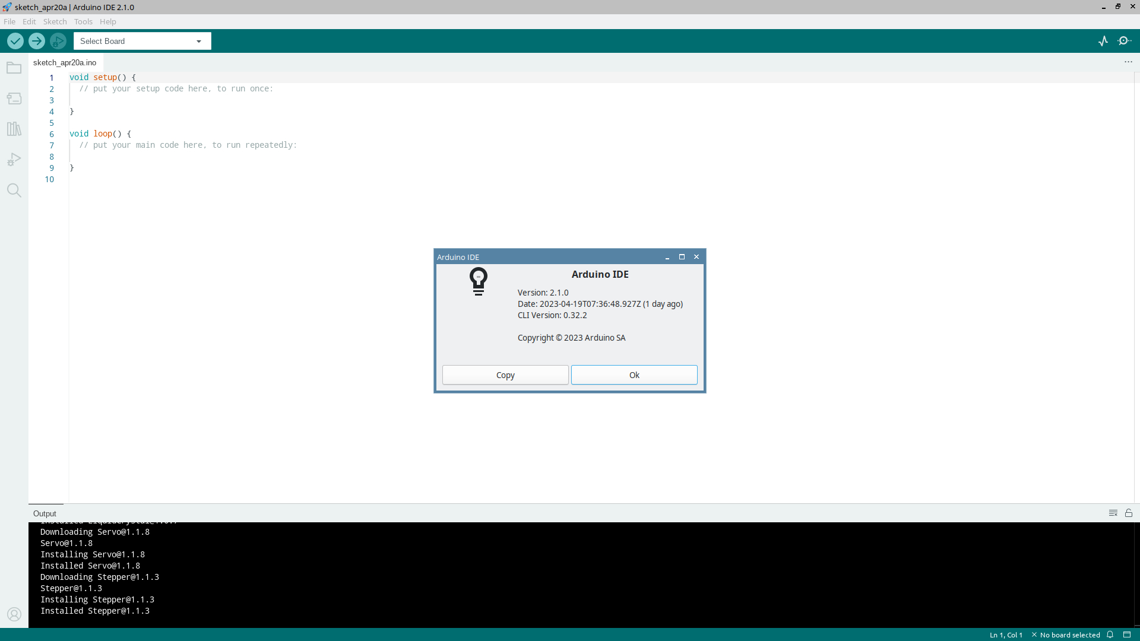Open the Search sidebar panel
The height and width of the screenshot is (641, 1140).
[x=14, y=191]
